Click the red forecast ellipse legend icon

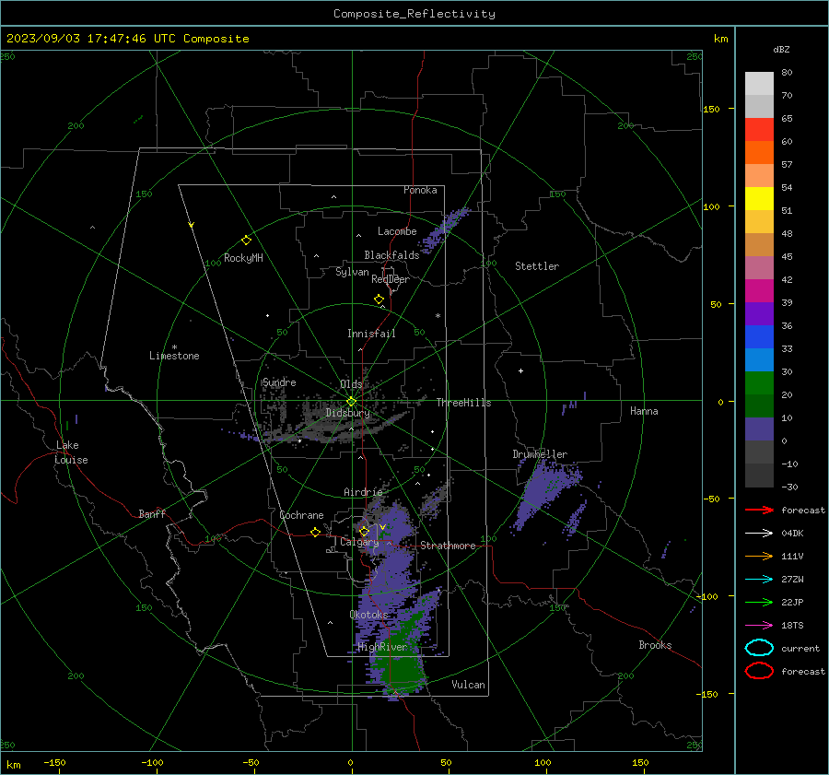759,671
